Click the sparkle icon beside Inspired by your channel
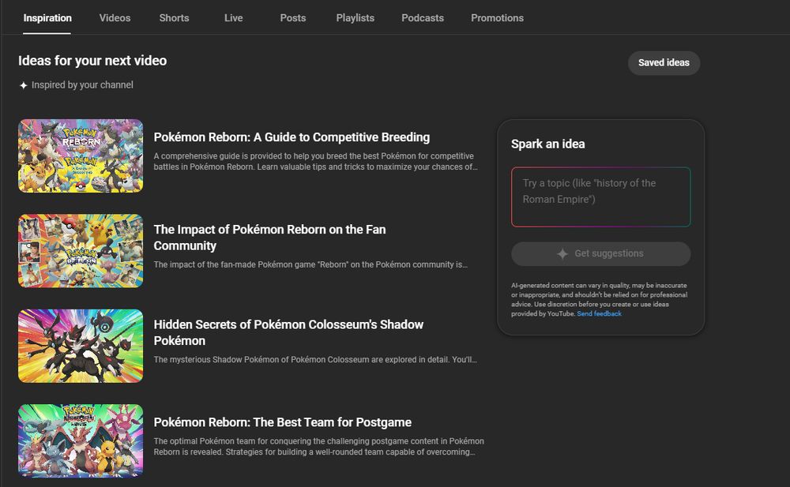The image size is (790, 487). coord(23,85)
